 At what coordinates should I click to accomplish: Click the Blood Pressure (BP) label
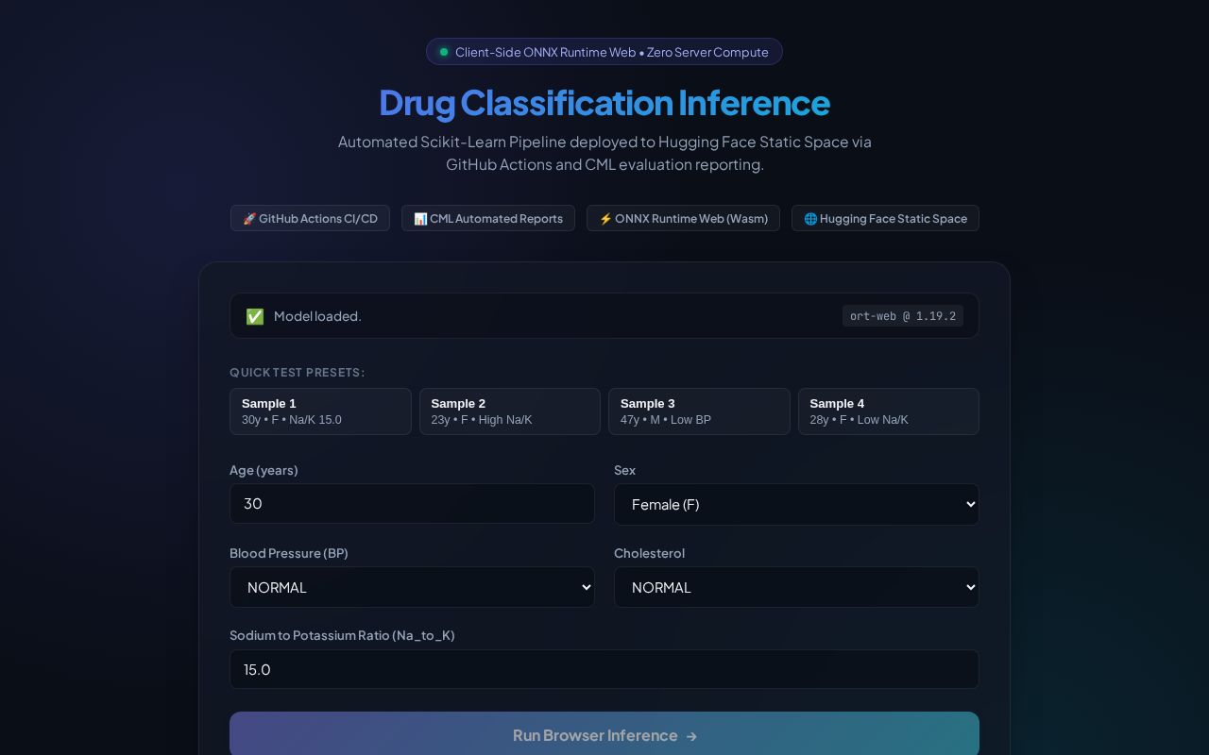click(x=289, y=553)
